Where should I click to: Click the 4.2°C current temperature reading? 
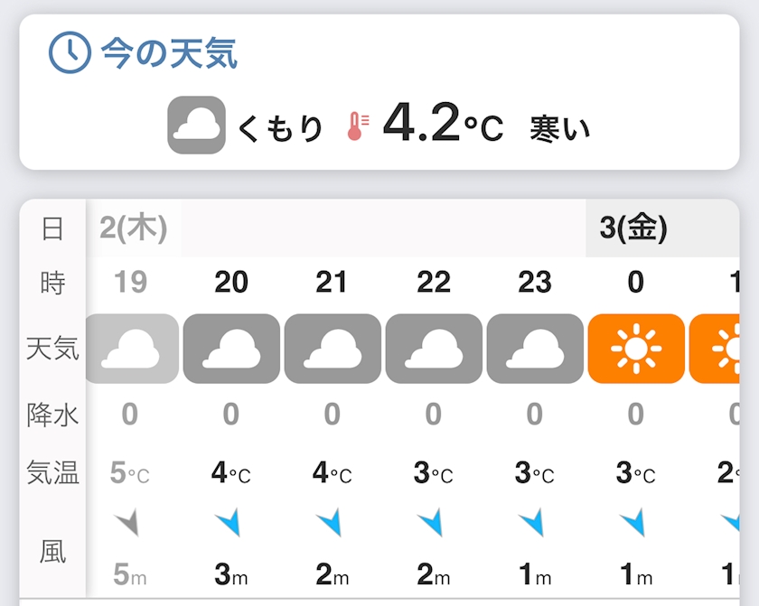click(443, 125)
